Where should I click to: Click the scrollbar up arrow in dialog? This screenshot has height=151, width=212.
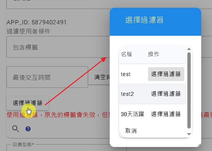189,49
